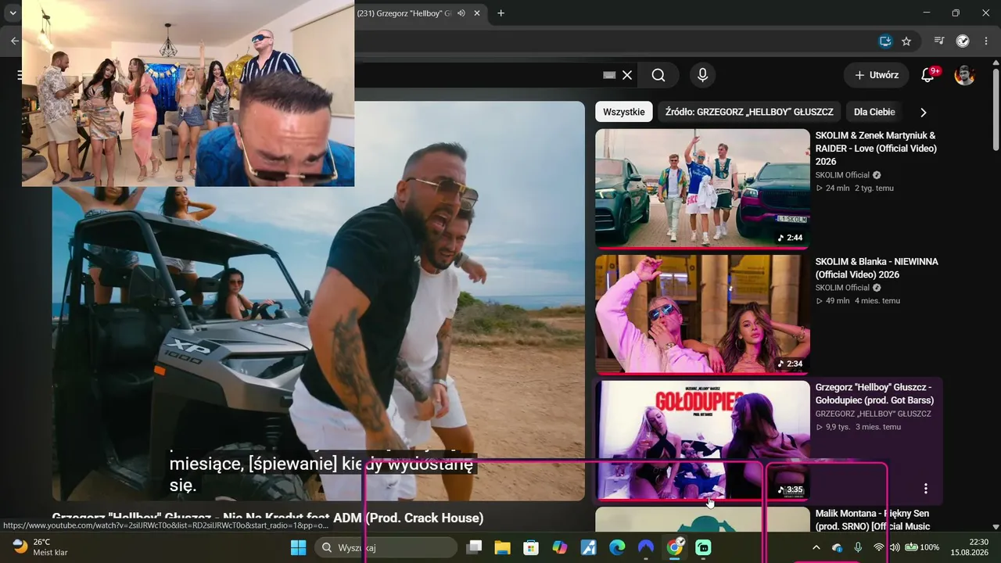Open Task View on the taskbar
This screenshot has width=1001, height=563.
[x=474, y=547]
